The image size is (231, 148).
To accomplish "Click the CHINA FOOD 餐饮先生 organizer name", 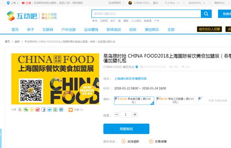I will tap(119, 67).
